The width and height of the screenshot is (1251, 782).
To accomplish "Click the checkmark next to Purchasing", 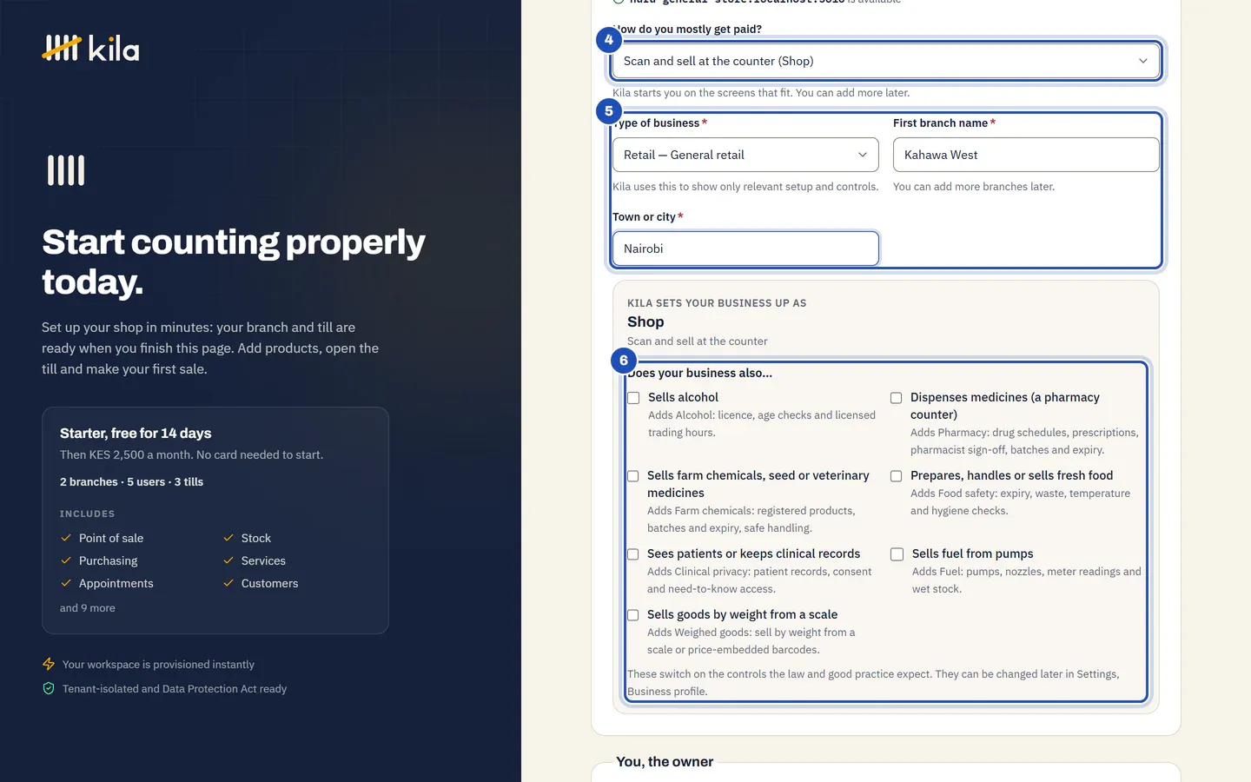I will click(66, 560).
